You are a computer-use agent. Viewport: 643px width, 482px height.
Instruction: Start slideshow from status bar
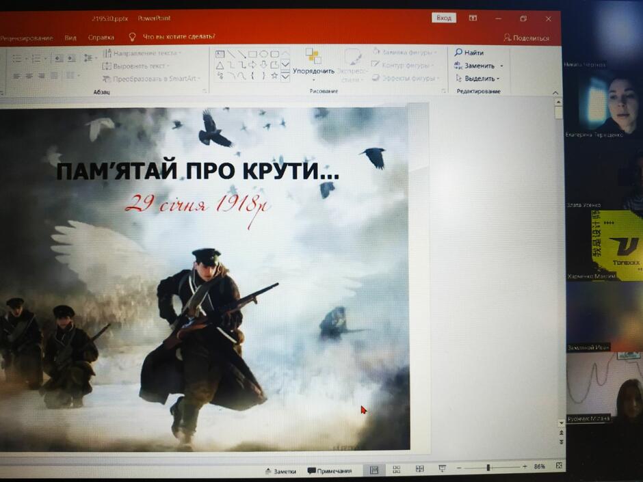[x=442, y=468]
